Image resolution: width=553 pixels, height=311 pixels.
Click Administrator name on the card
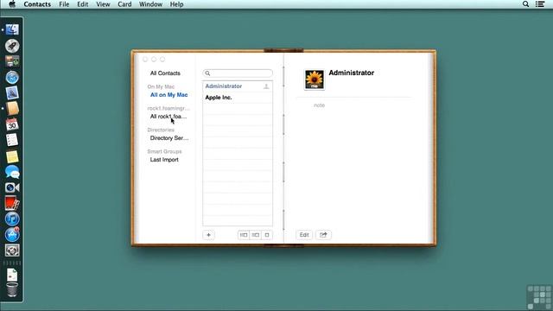click(x=352, y=73)
